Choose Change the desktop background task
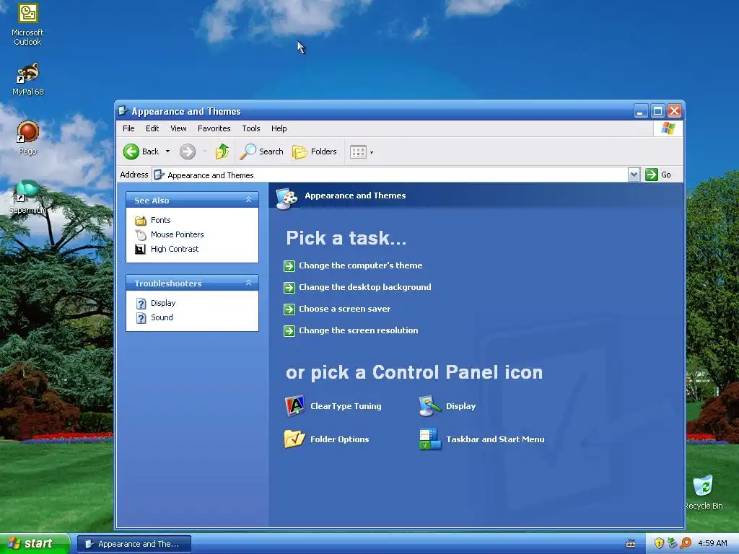Screen dimensions: 739x554 point(364,287)
